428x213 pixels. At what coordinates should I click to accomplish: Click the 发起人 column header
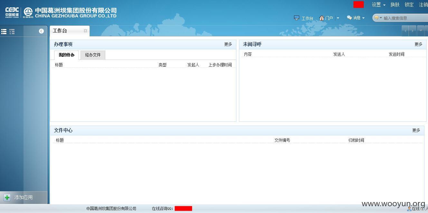tap(193, 65)
